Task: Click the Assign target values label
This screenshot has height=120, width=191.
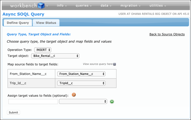Action: [x=38, y=96]
